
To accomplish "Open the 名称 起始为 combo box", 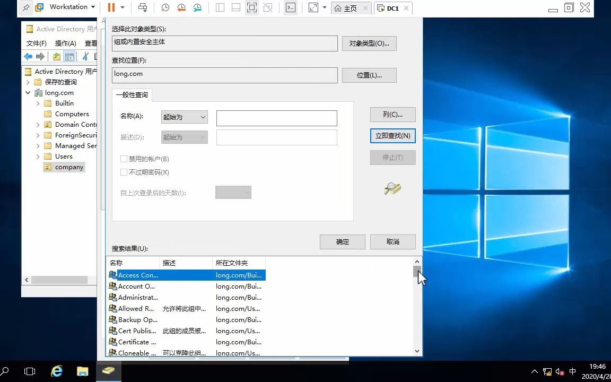I will tap(185, 117).
